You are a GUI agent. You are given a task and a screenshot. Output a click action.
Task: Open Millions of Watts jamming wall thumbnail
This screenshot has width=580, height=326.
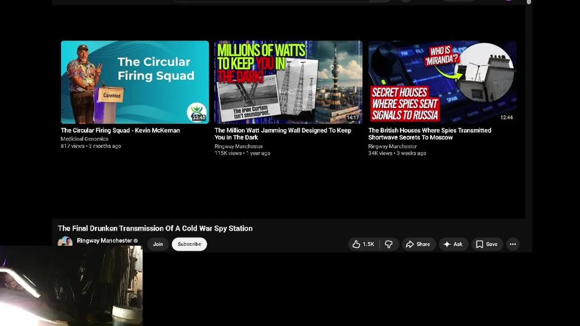pyautogui.click(x=288, y=82)
